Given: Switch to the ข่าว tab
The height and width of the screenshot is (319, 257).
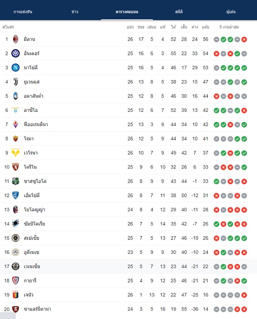Looking at the screenshot, I should click(x=75, y=12).
